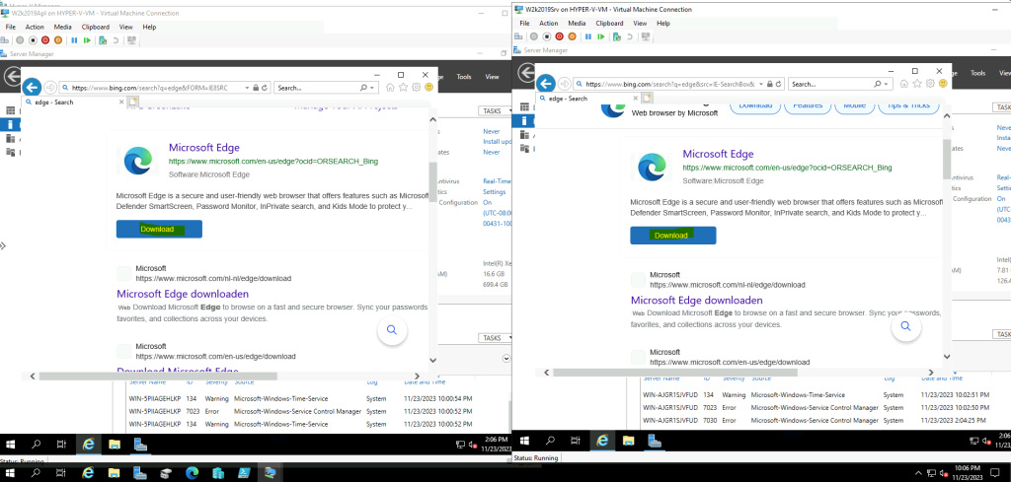Viewport: 1011px width, 482px height.
Task: Open IE Favorites star in W2k2019Srv window
Action: click(x=917, y=84)
